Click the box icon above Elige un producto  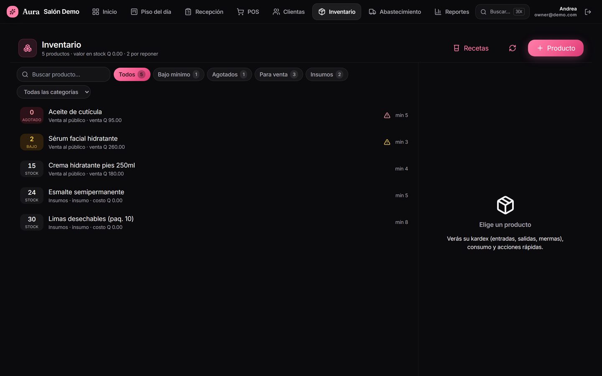tap(505, 205)
